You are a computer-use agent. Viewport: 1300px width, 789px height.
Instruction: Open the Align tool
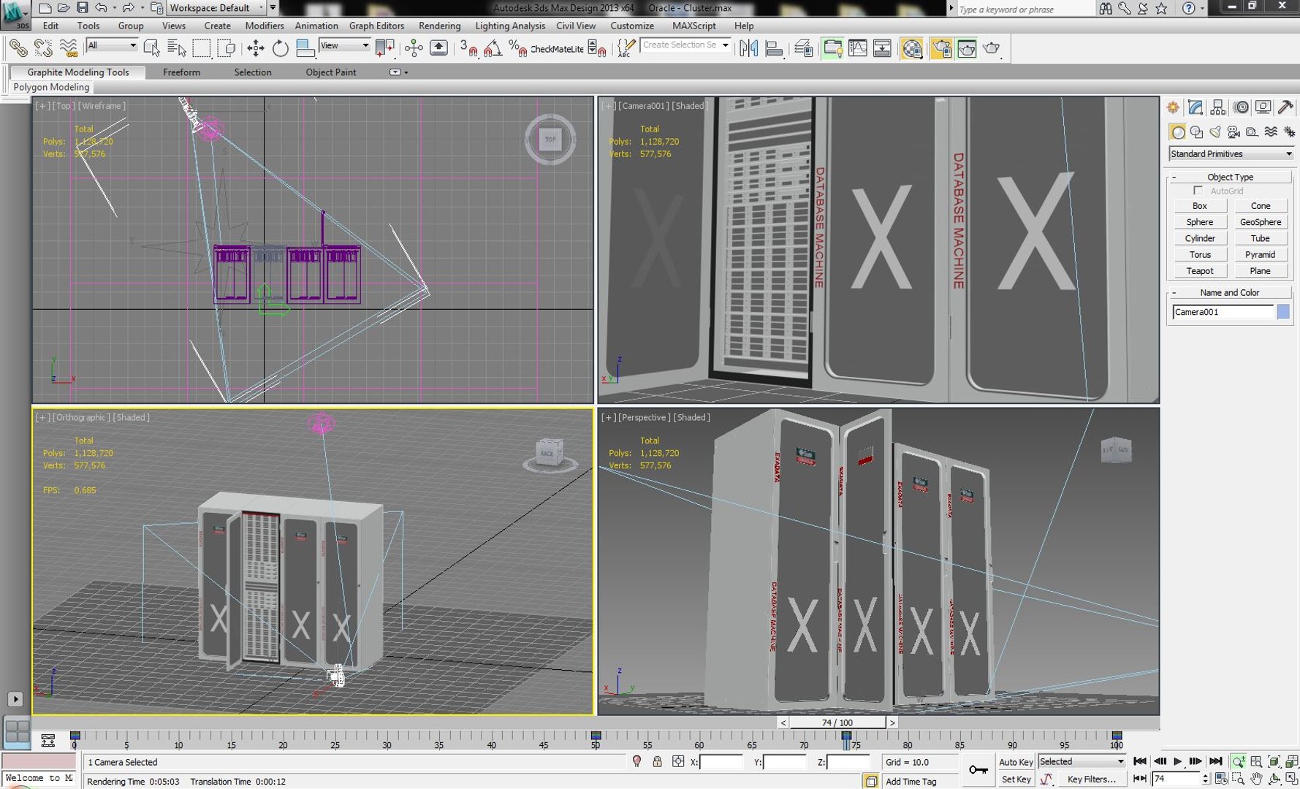point(774,49)
